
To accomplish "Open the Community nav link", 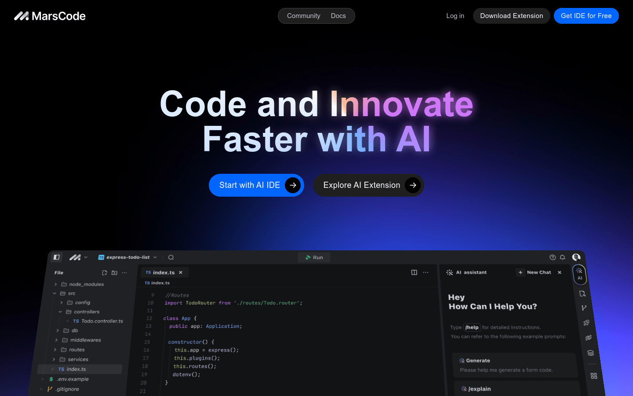I will click(303, 16).
